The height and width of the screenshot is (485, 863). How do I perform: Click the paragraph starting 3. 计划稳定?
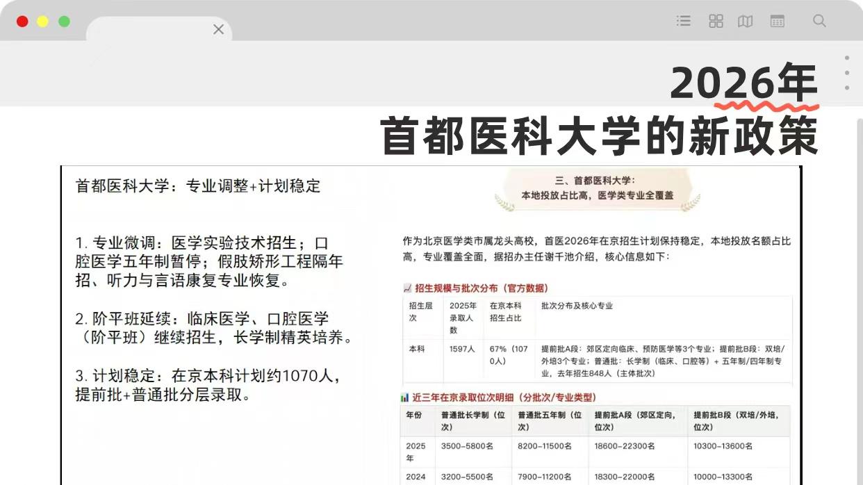(x=208, y=385)
